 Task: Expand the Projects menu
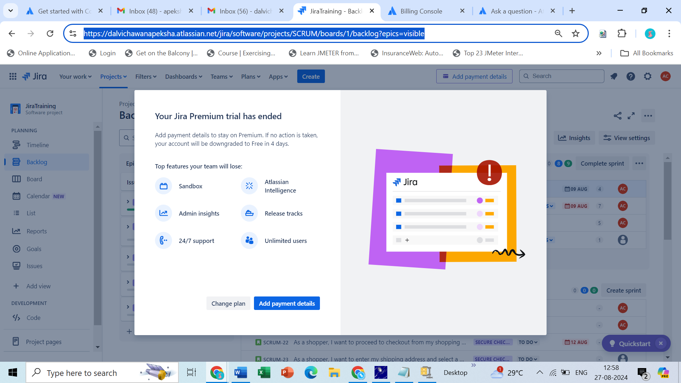[x=113, y=76]
